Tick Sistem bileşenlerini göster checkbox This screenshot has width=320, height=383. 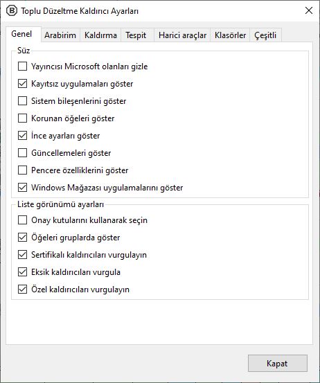[22, 101]
